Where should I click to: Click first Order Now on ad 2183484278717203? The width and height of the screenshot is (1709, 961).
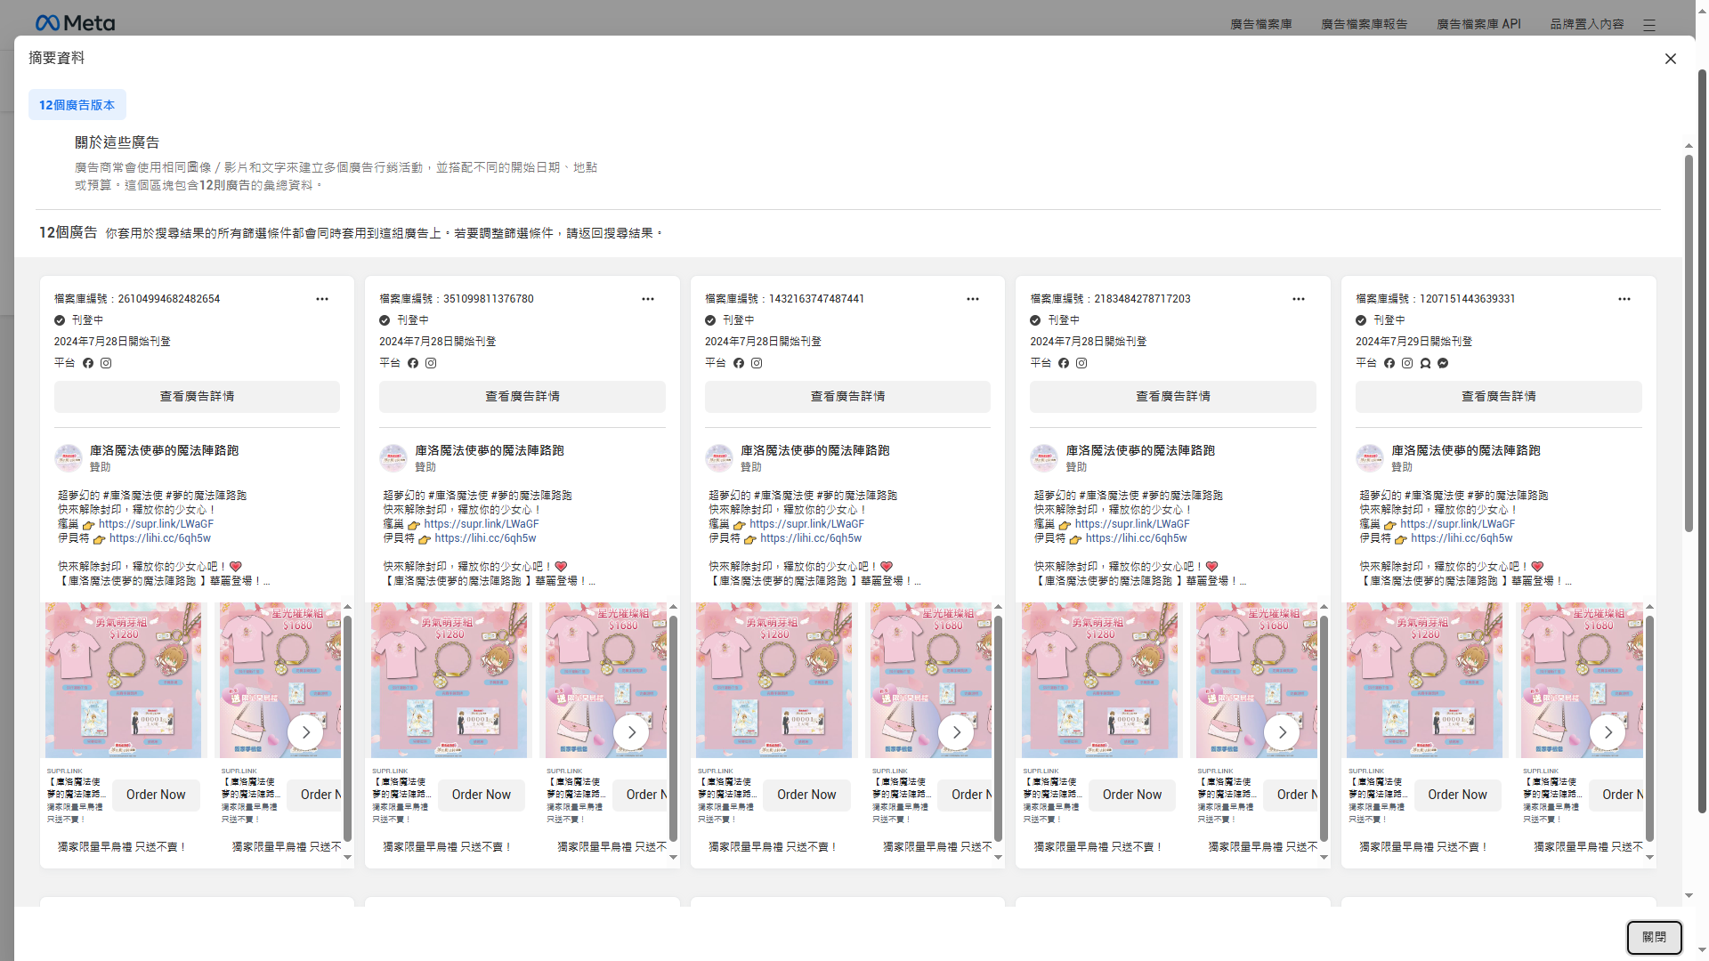click(x=1132, y=795)
